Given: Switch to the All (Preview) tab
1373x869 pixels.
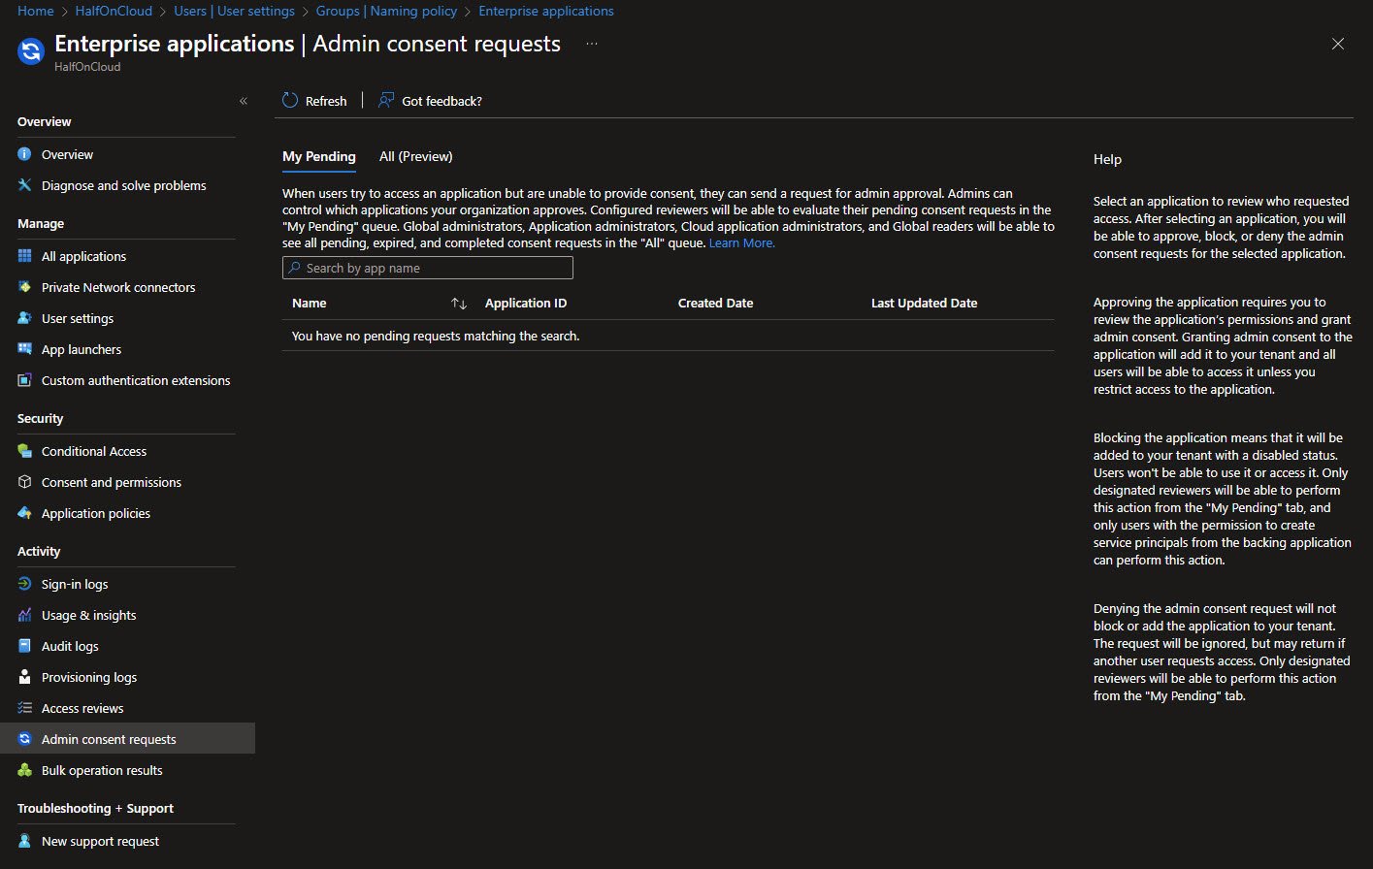Looking at the screenshot, I should (x=415, y=156).
